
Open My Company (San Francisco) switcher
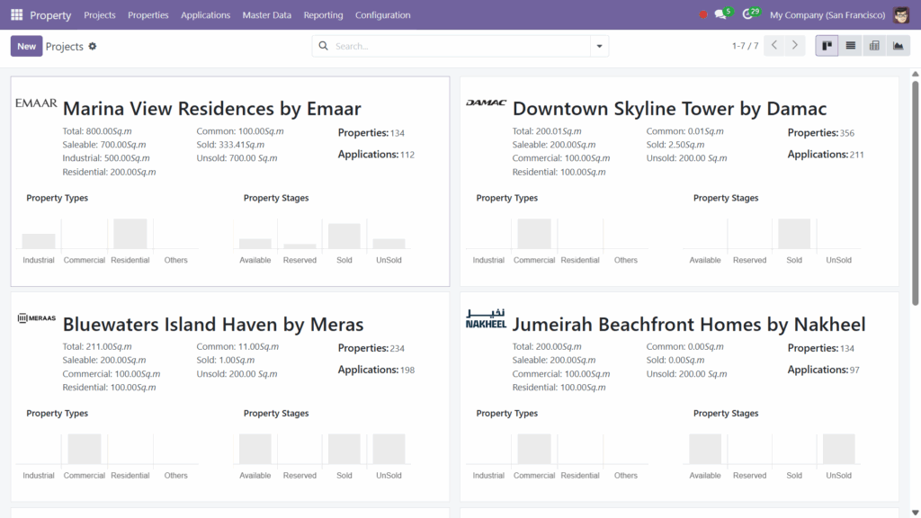pyautogui.click(x=827, y=14)
